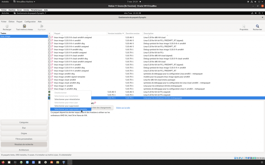The height and width of the screenshot is (165, 265).
Task: Click the Appliquer toolbar icon
Action: click(x=41, y=26)
